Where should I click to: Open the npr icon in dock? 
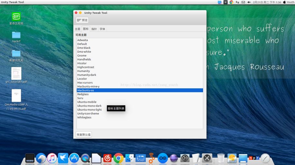[x=254, y=158]
